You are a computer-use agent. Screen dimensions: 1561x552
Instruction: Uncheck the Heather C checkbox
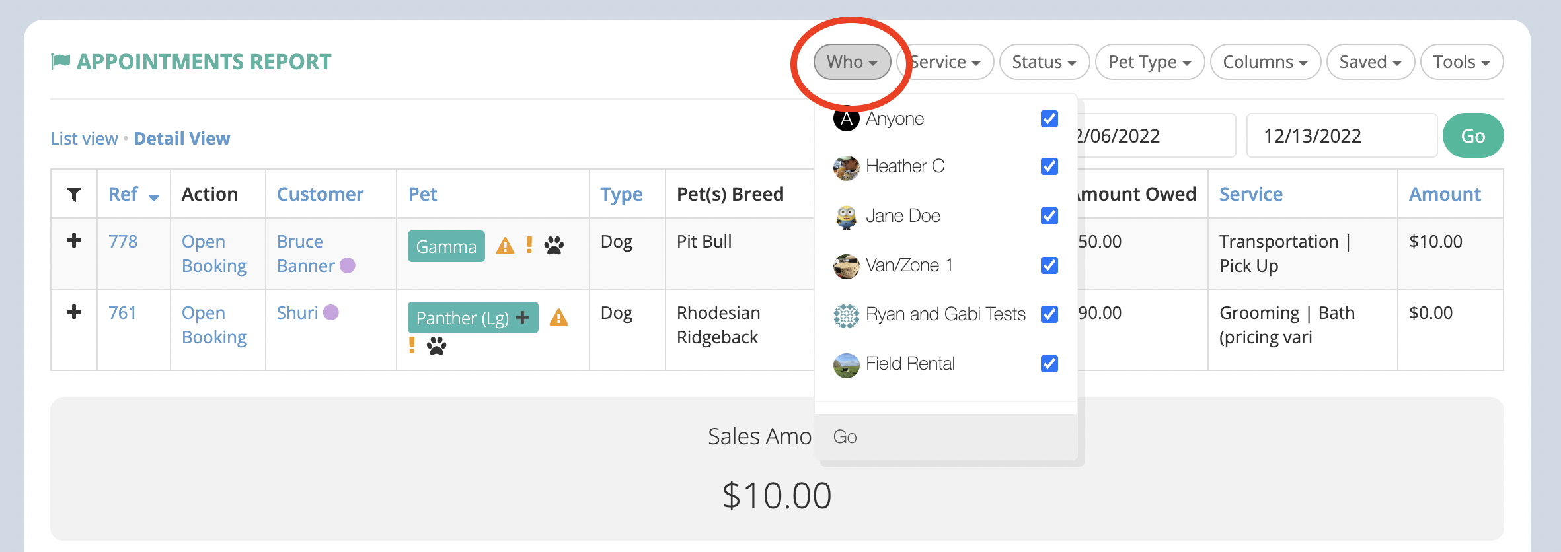click(x=1049, y=166)
